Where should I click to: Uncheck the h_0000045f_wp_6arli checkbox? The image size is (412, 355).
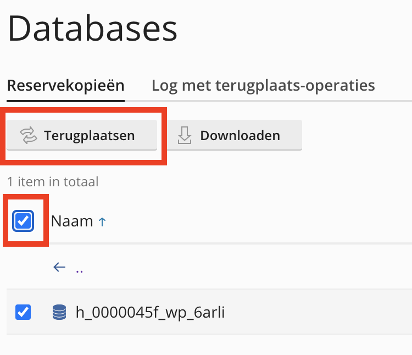[23, 312]
